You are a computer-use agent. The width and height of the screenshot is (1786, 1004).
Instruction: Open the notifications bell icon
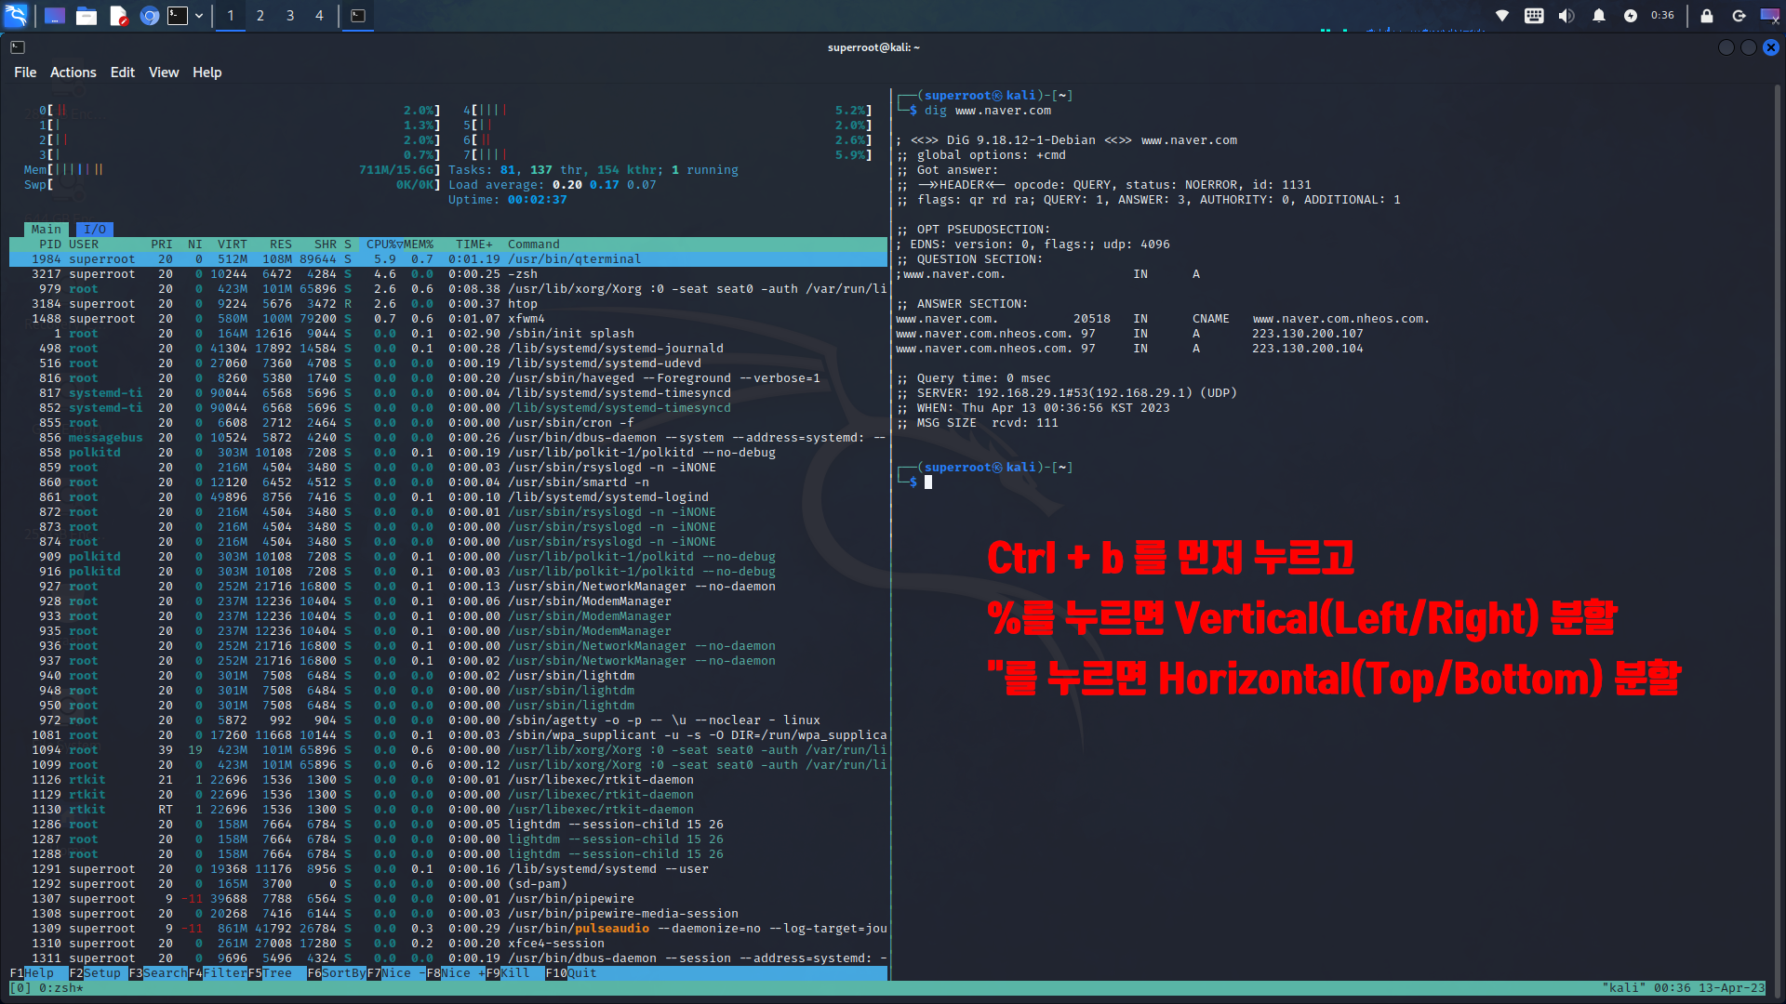coord(1599,16)
